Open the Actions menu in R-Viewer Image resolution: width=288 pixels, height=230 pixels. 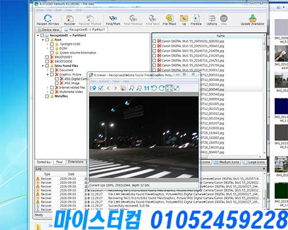104,82
